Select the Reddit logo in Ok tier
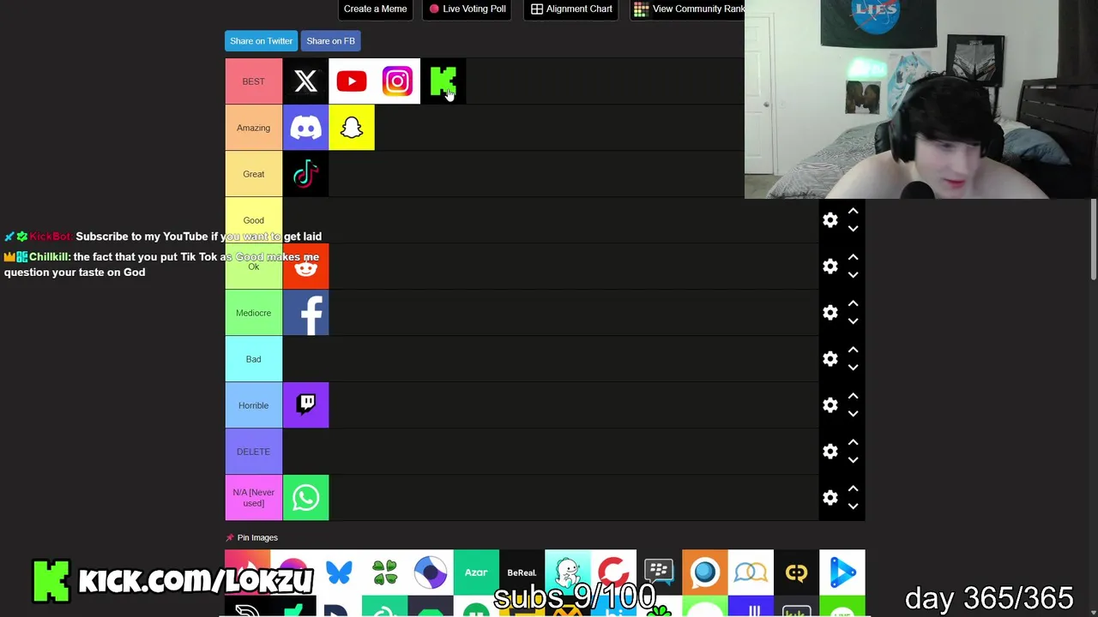 305,267
